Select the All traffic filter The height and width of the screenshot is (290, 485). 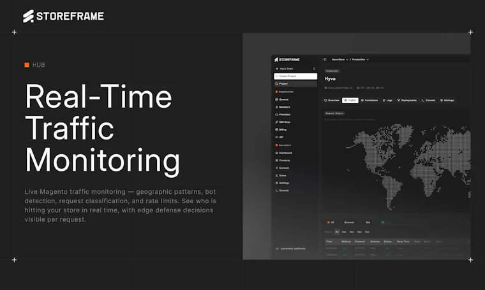click(x=331, y=222)
